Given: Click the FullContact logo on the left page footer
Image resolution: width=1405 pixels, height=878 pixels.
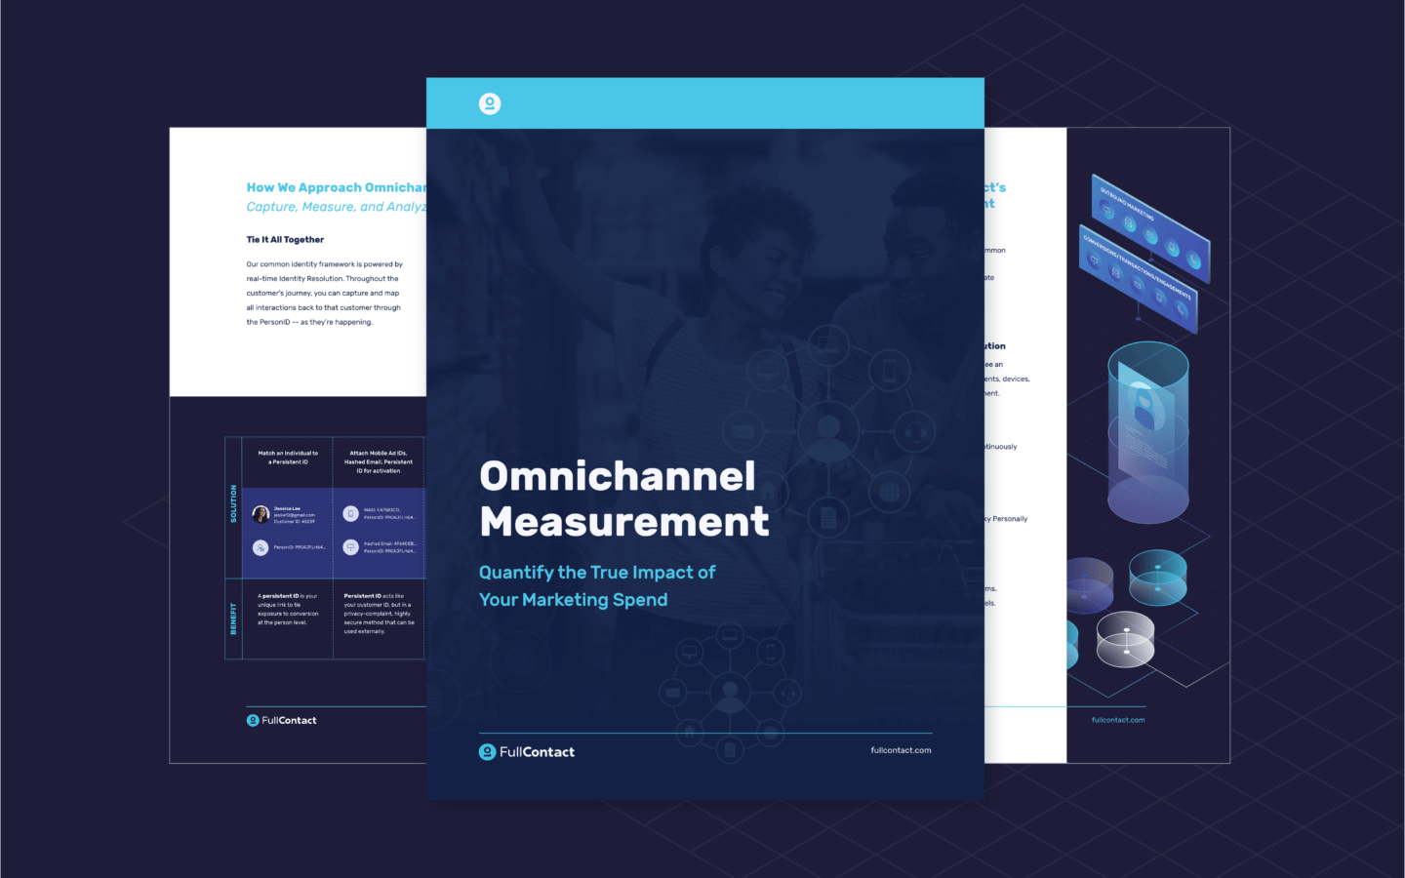Looking at the screenshot, I should pos(281,721).
